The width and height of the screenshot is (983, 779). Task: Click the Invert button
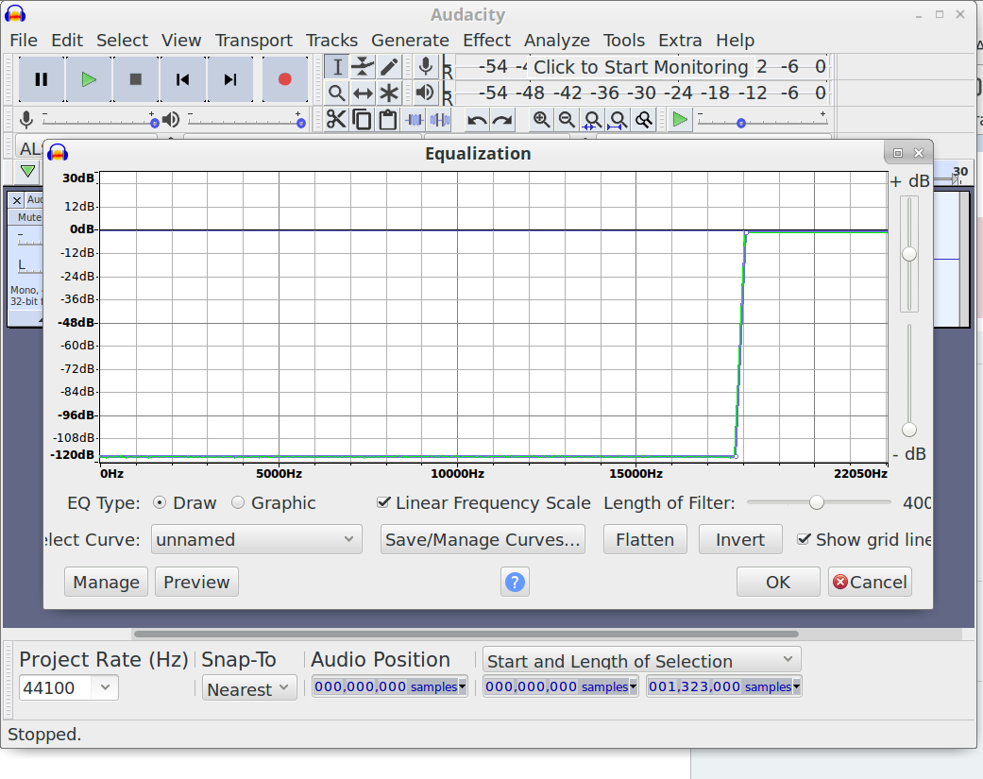click(x=740, y=539)
